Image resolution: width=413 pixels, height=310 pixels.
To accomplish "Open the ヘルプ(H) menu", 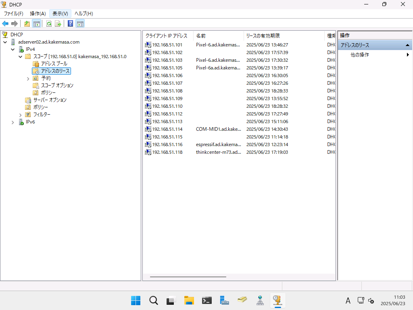I will coord(84,14).
